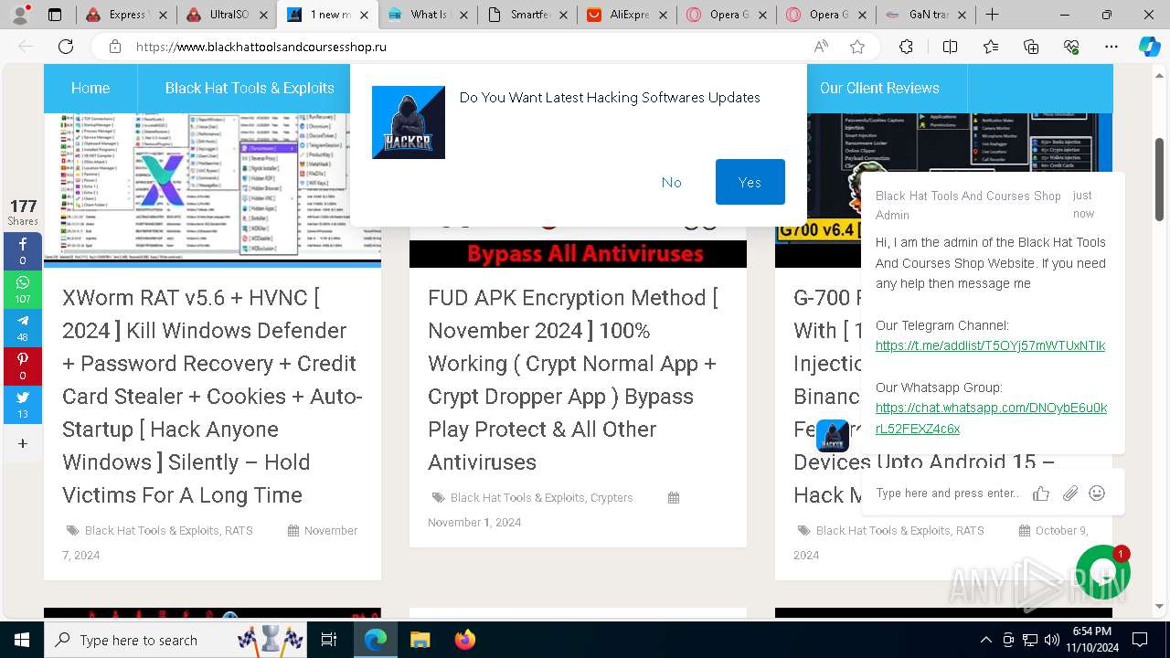Click the Home menu item
This screenshot has width=1170, height=658.
tap(90, 88)
